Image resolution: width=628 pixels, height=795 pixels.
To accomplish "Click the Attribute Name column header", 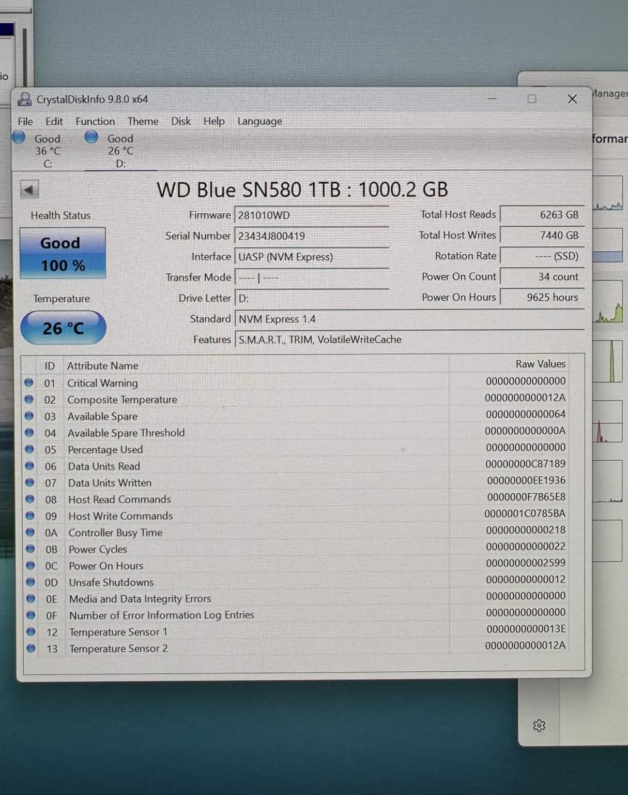I will (x=102, y=365).
